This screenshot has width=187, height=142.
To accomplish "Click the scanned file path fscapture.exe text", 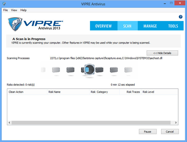I will pos(106,58).
